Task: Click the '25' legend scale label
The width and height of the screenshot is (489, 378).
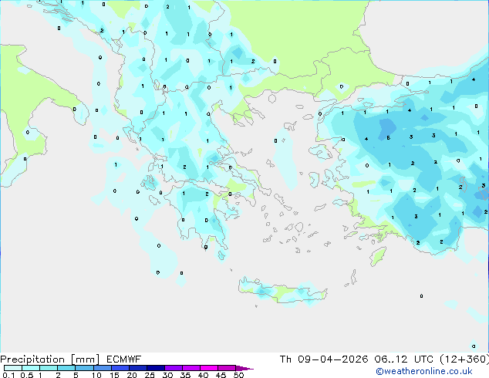Action: [x=150, y=375]
